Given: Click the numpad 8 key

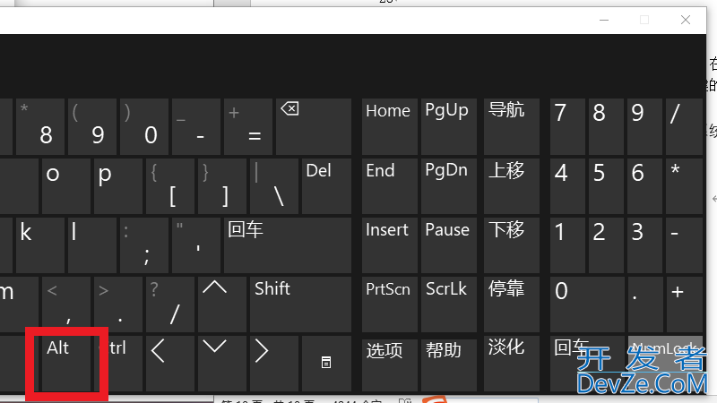Looking at the screenshot, I should (606, 127).
